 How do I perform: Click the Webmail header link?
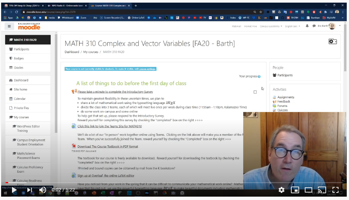[237, 26]
